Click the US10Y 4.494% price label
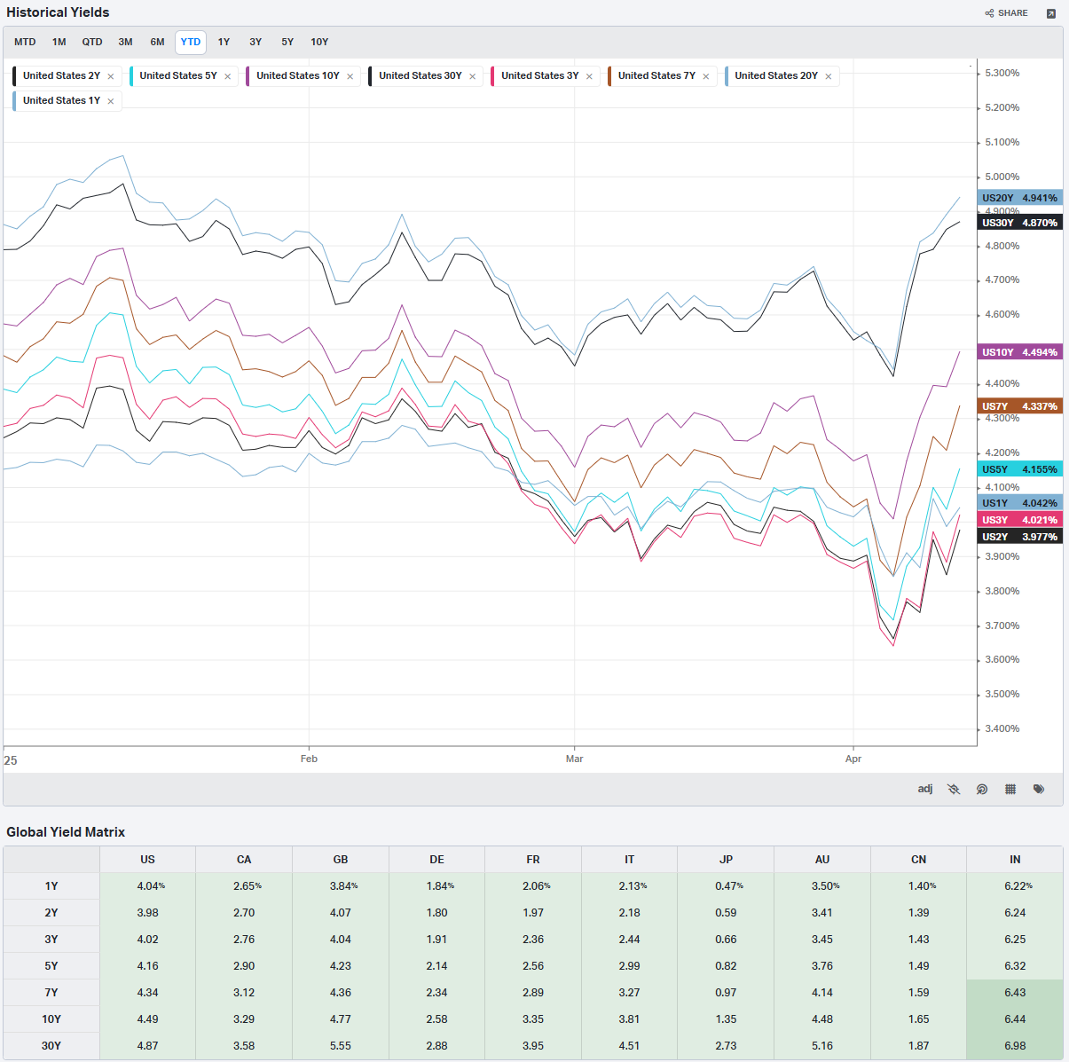Image resolution: width=1069 pixels, height=1062 pixels. tap(1020, 352)
